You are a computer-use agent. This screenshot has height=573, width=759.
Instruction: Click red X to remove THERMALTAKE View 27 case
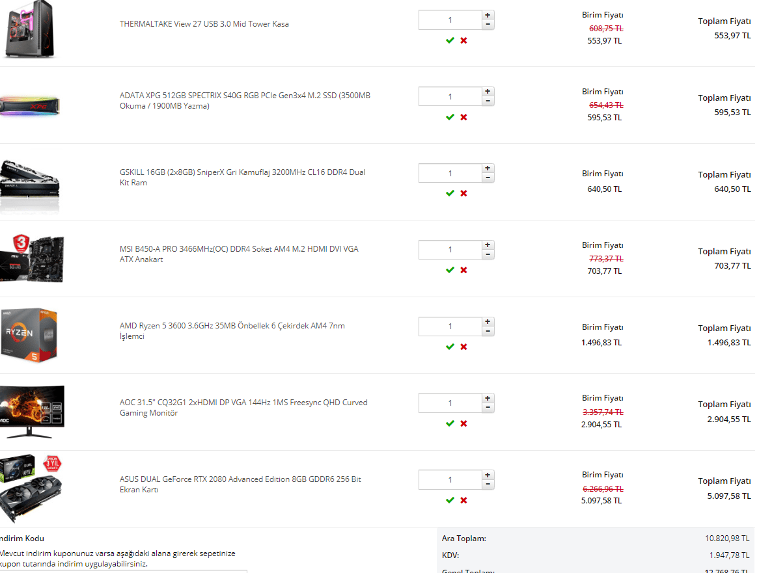coord(463,40)
